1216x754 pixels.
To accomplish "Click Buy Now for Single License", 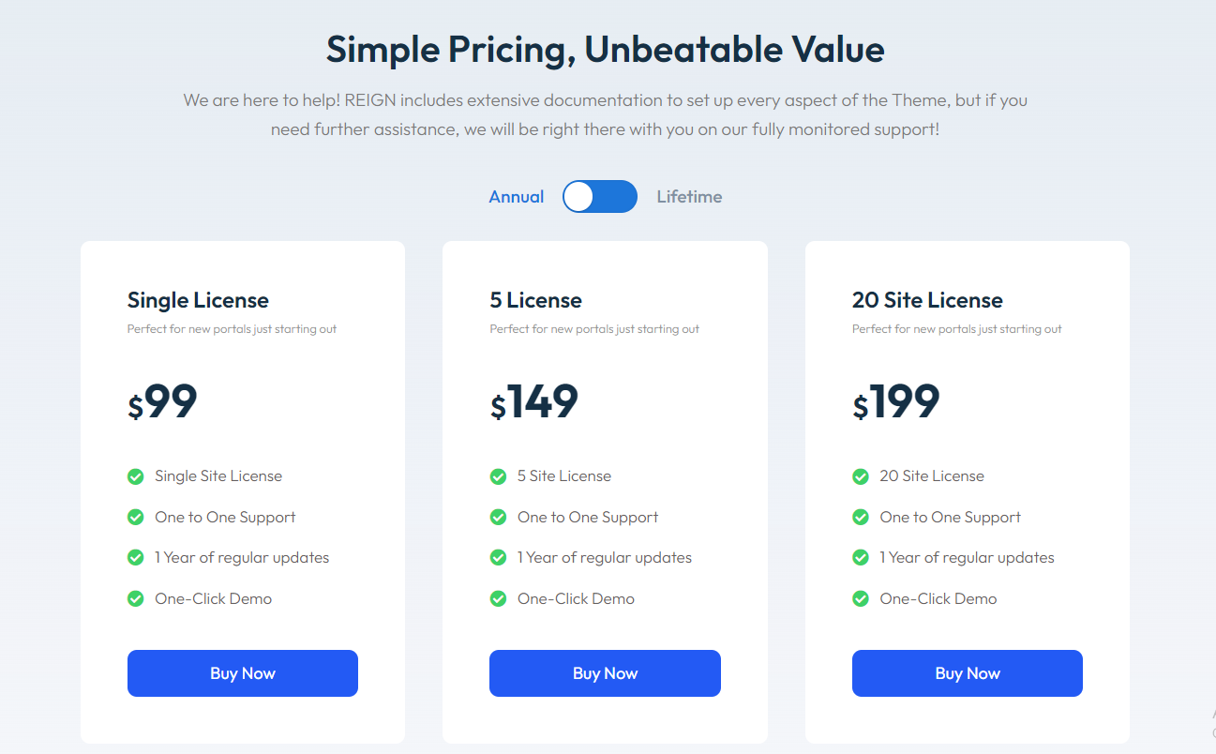I will click(243, 673).
